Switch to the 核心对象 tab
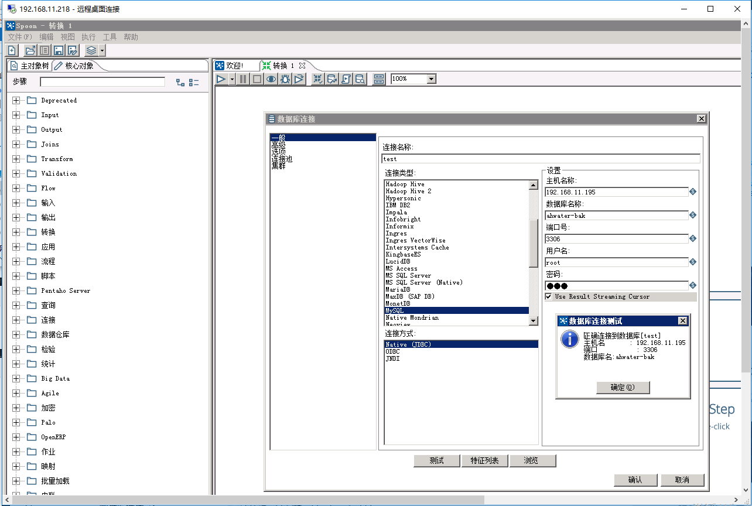 74,66
